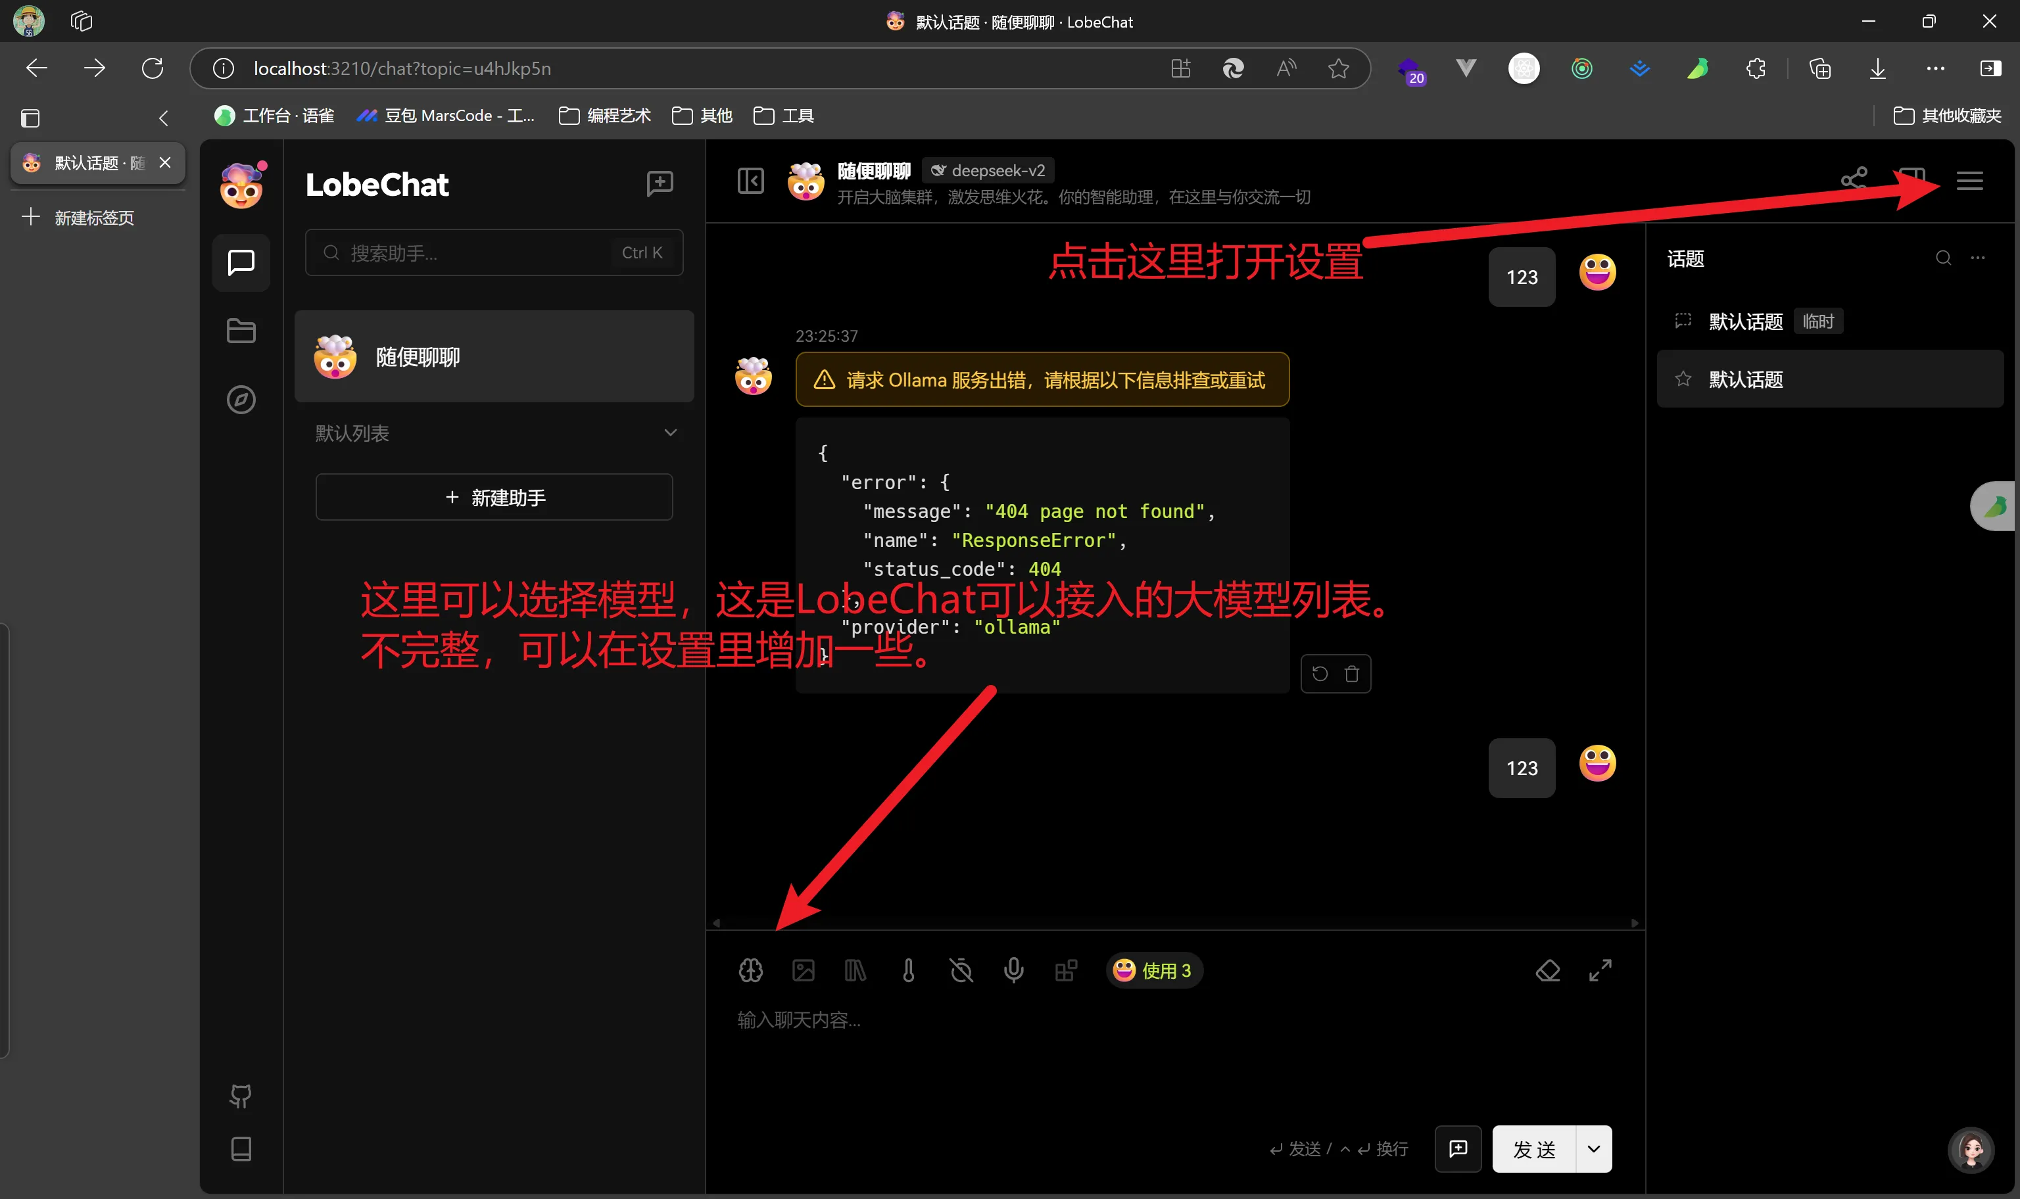This screenshot has width=2020, height=1199.
Task: Open read aloud icon in address bar
Action: point(1286,68)
